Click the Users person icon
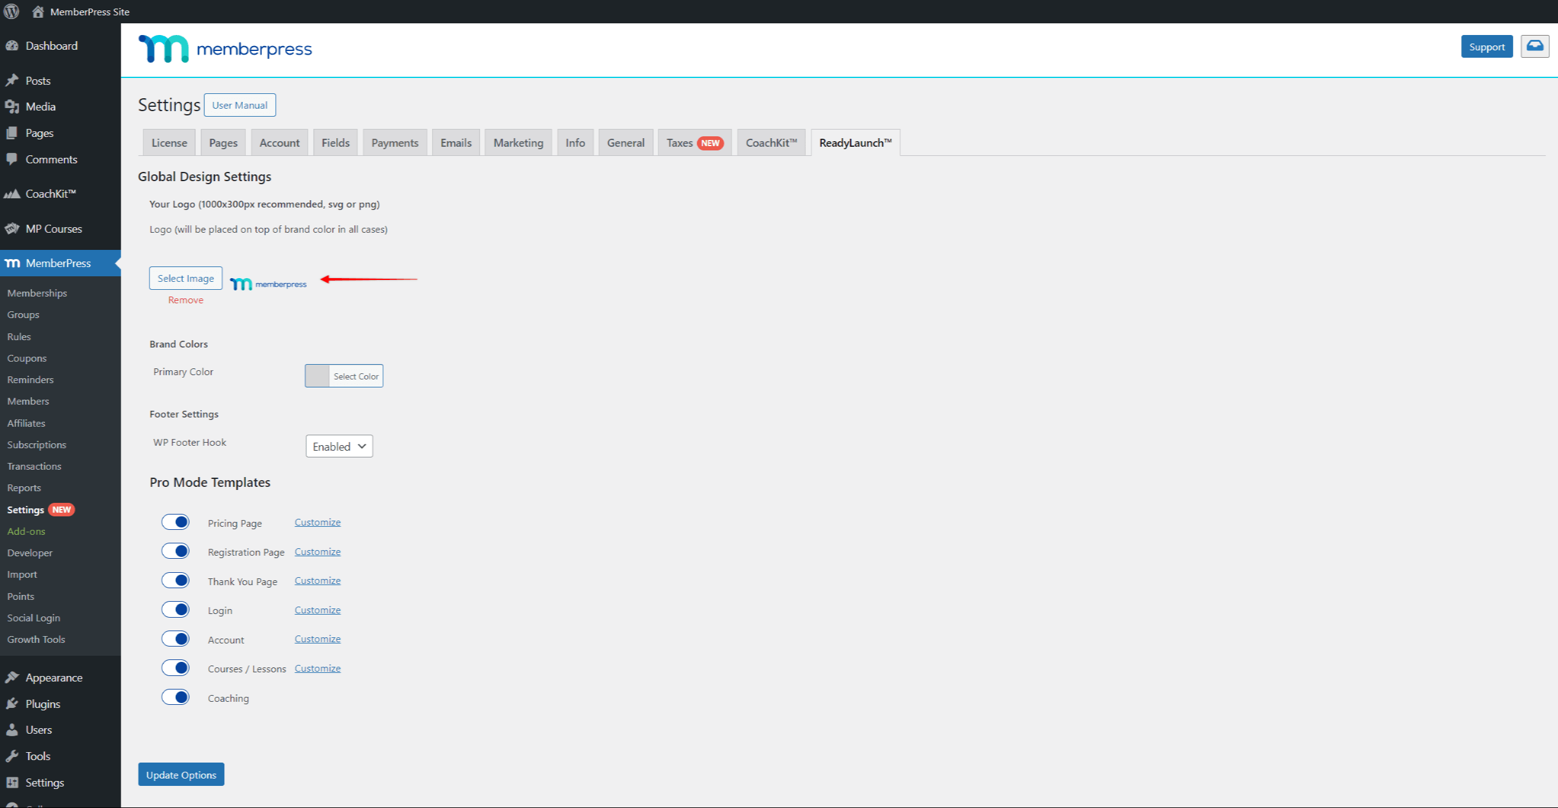Screen dimensions: 1558x808 click(x=12, y=730)
